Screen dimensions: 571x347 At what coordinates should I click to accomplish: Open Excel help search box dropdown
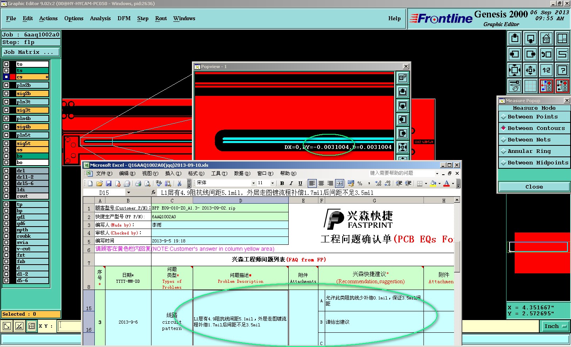[x=437, y=173]
